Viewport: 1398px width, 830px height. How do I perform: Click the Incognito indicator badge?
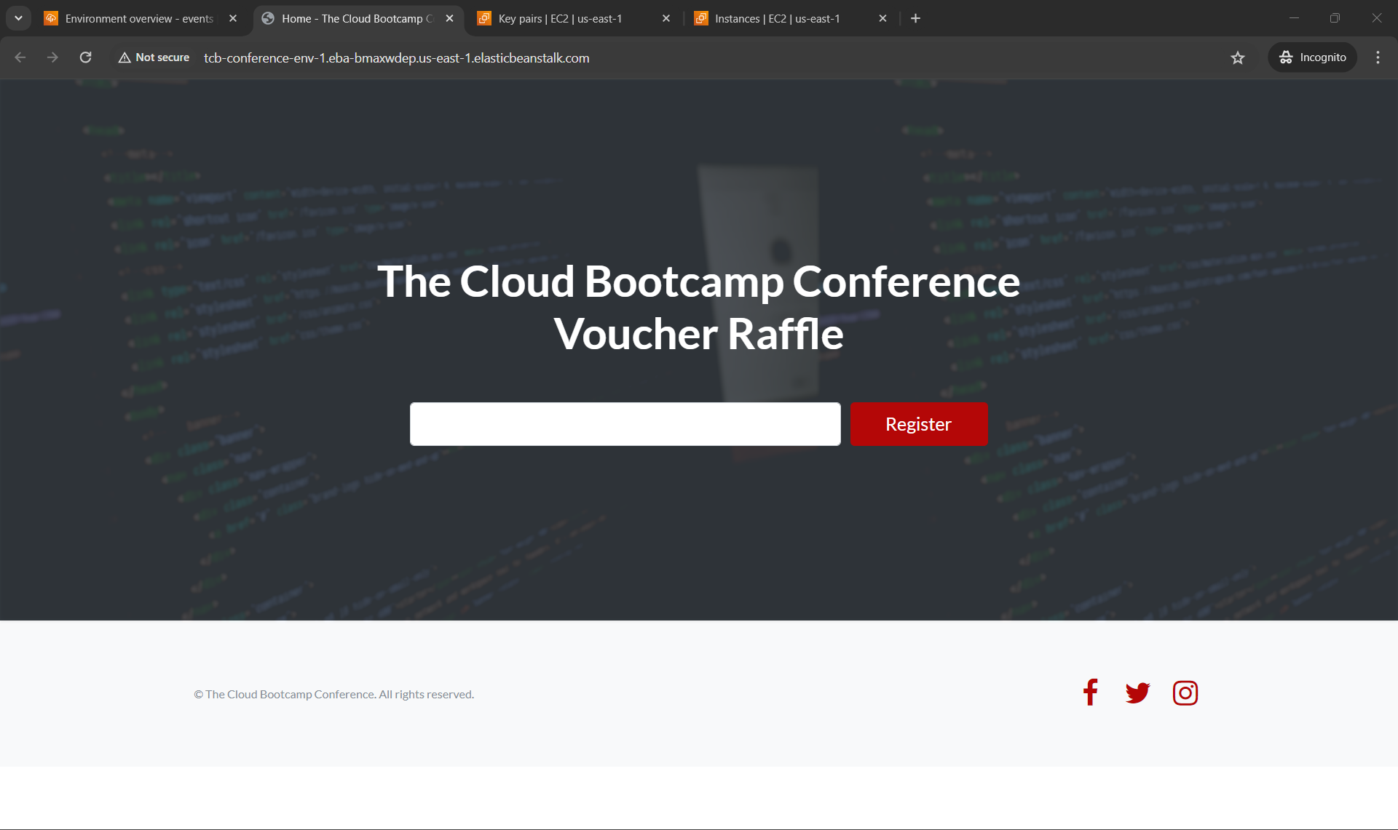(x=1312, y=57)
